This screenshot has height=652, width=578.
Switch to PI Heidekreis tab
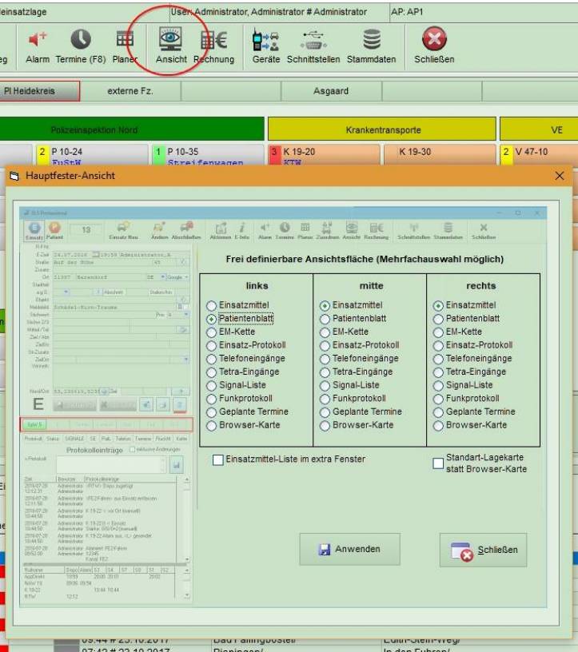coord(40,91)
